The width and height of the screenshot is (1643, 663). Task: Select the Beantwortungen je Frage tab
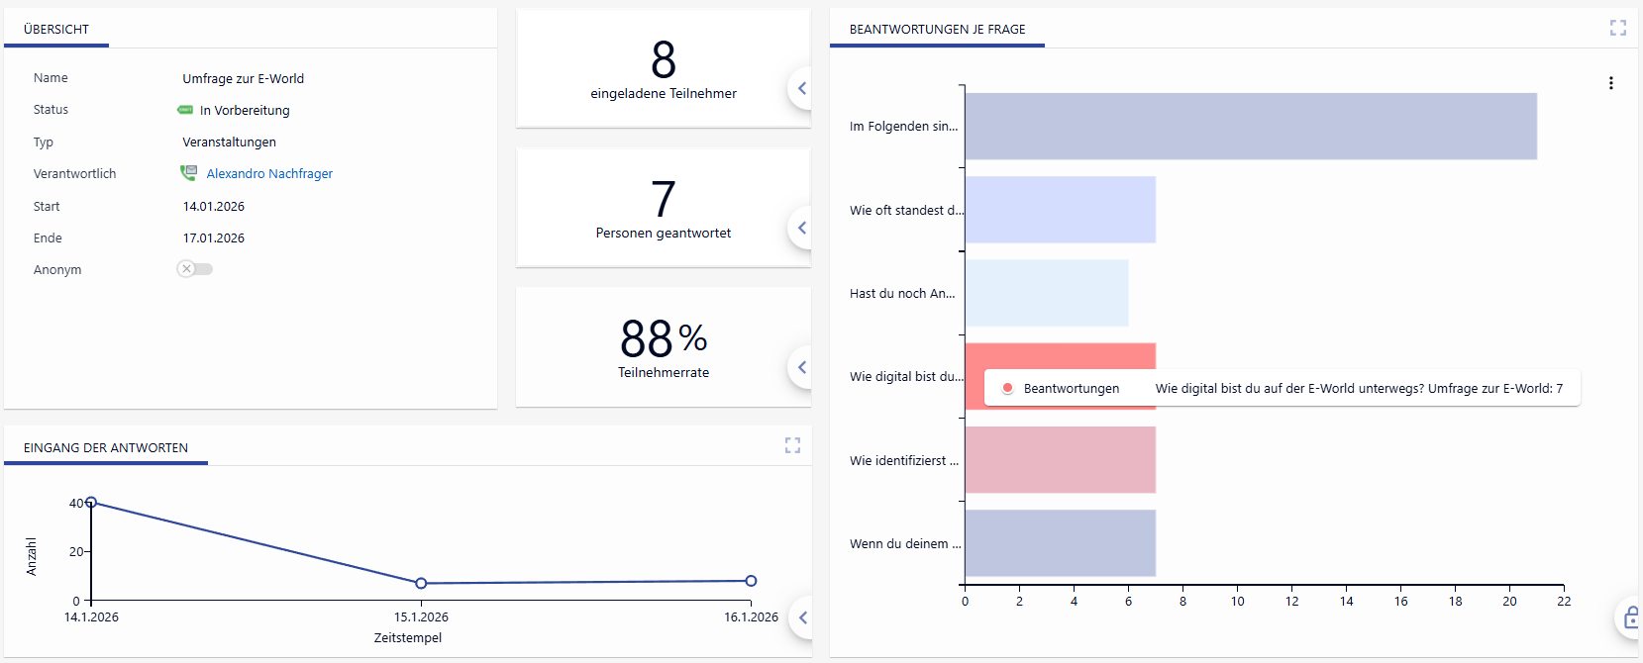937,30
